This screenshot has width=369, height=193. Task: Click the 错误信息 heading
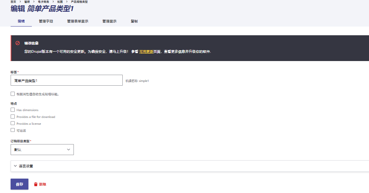(31, 43)
